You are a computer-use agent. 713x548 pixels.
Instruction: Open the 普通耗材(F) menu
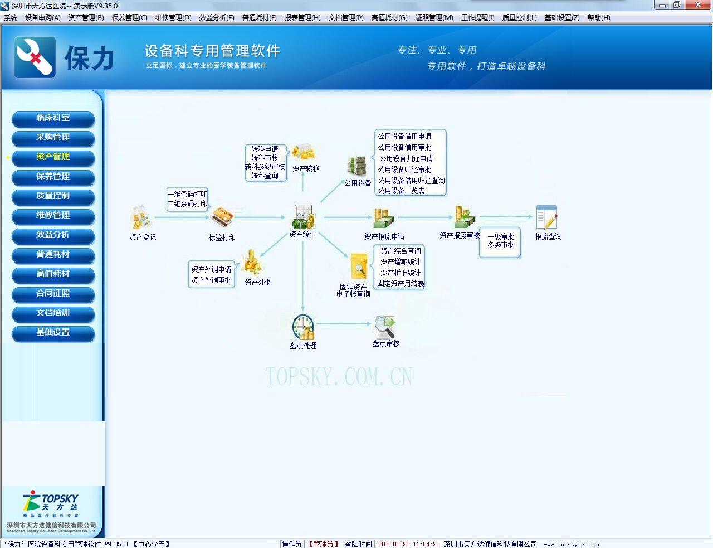(x=260, y=18)
